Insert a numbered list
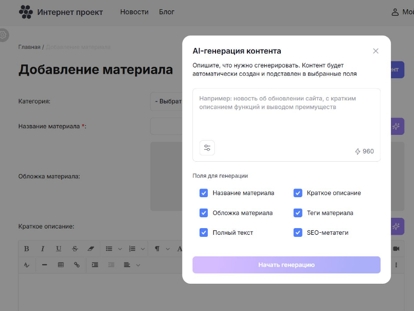The image size is (414, 311). tap(132, 249)
